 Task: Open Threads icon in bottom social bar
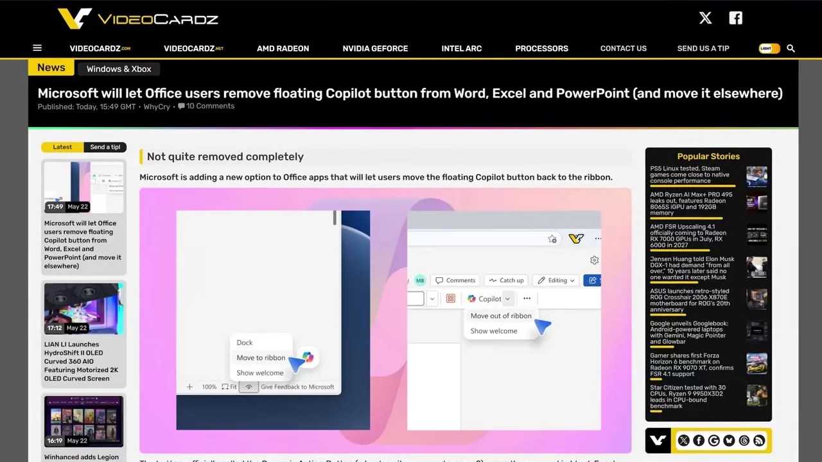click(x=744, y=440)
